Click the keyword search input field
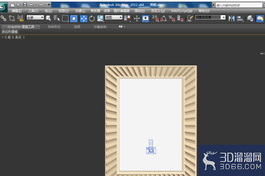Image resolution: width=265 pixels, height=176 pixels. (x=238, y=5)
